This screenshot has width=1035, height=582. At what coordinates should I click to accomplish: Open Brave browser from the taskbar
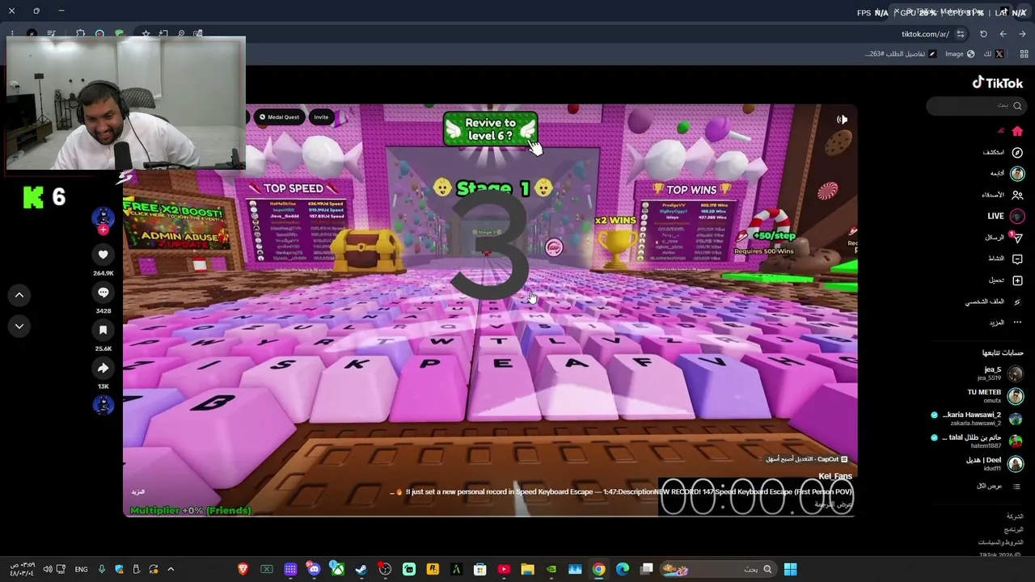[x=243, y=569]
